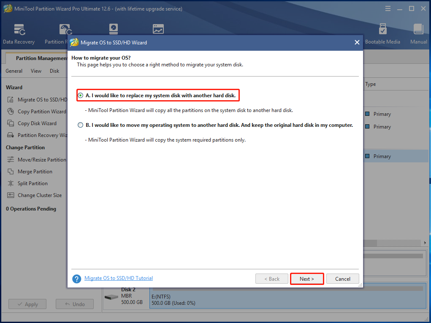Image resolution: width=431 pixels, height=323 pixels.
Task: Click Copy Partition Wizard sidebar icon
Action: click(x=11, y=111)
